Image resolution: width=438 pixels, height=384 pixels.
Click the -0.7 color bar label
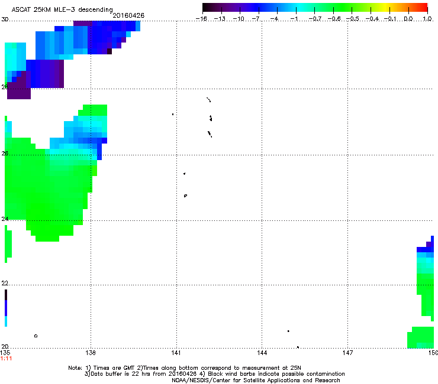coord(315,19)
